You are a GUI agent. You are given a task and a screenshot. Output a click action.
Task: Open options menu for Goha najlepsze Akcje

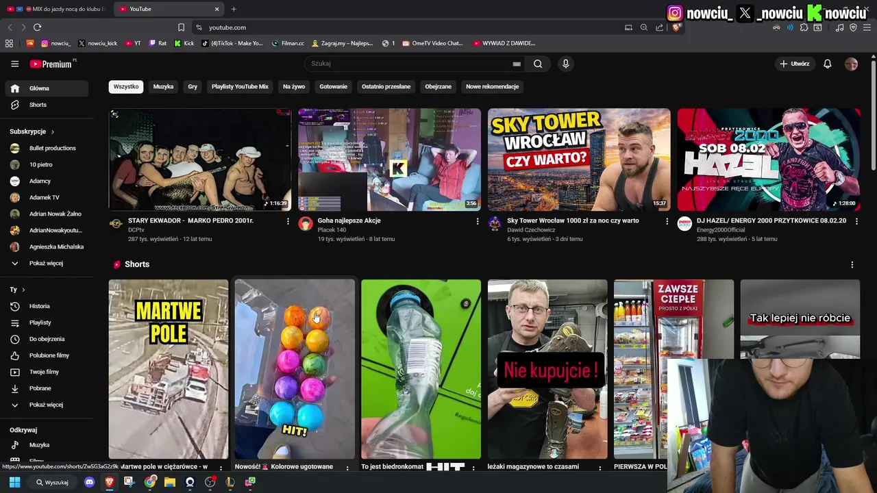click(x=478, y=221)
